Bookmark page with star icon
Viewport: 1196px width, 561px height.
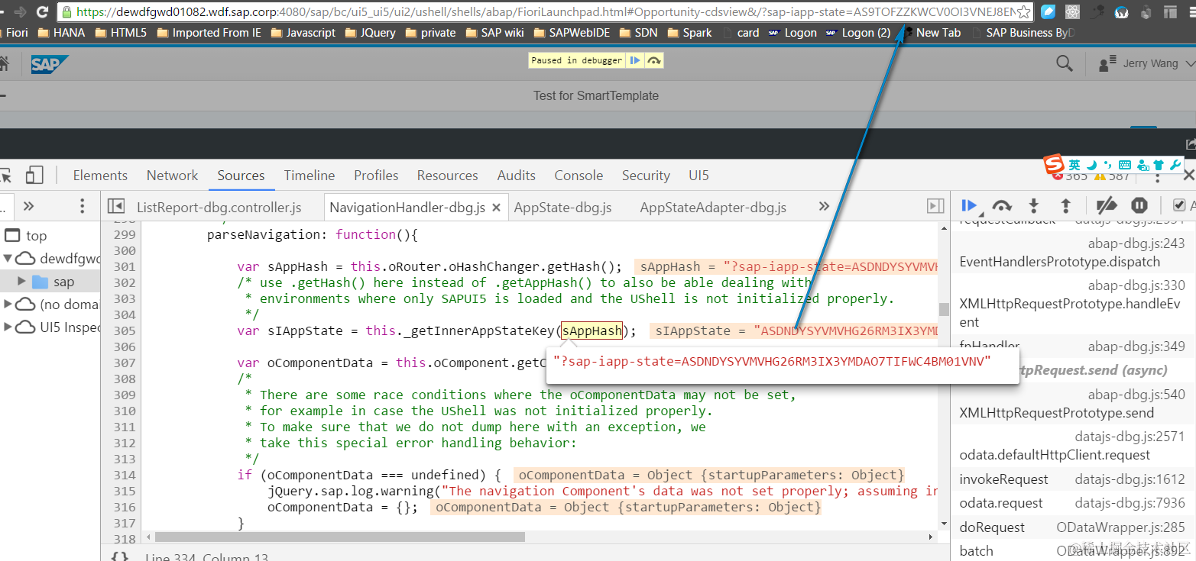coord(1023,11)
